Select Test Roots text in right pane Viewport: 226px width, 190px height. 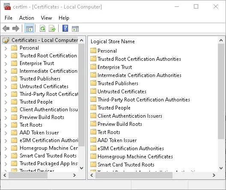[109, 132]
